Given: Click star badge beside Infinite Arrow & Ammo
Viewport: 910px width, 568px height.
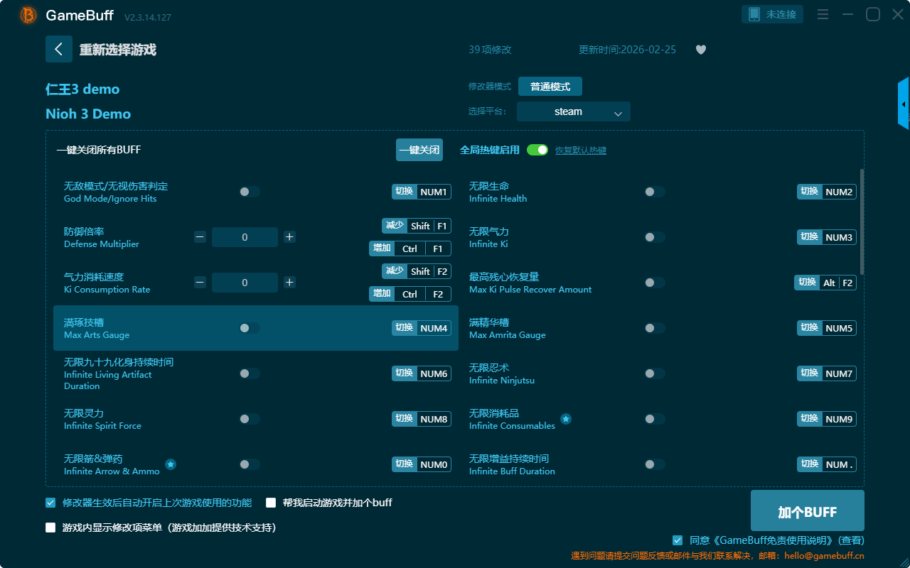Looking at the screenshot, I should point(171,464).
